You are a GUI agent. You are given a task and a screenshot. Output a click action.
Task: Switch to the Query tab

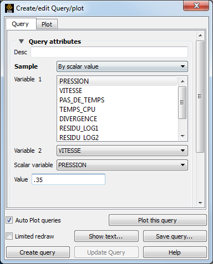(21, 24)
